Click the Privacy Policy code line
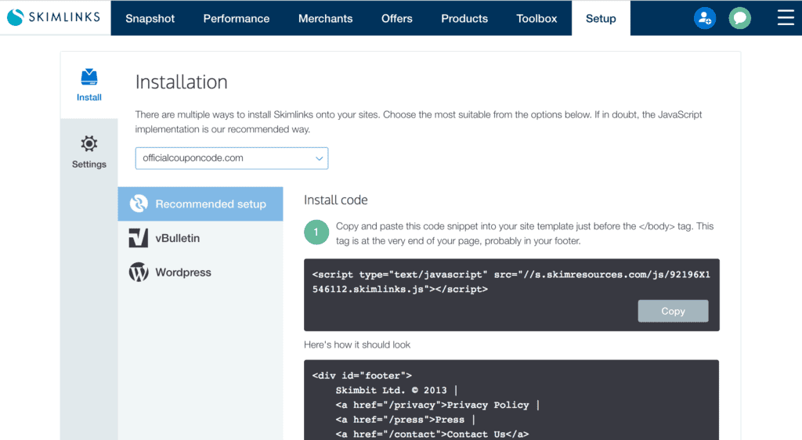Screen dimensions: 802x440 pos(438,406)
